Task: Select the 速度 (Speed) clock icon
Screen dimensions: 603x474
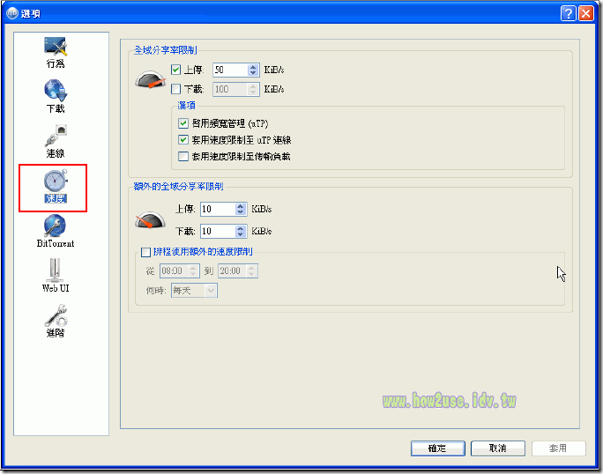Action: coord(56,182)
